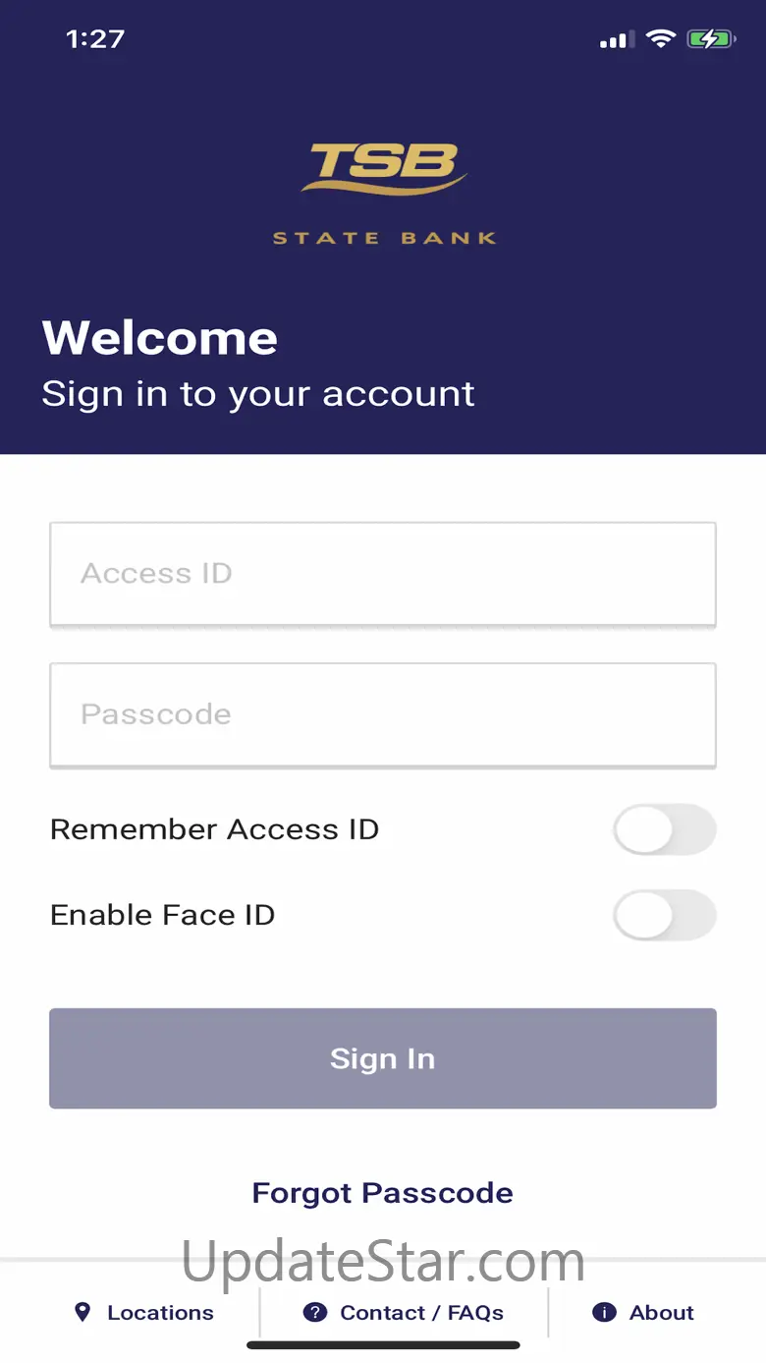The height and width of the screenshot is (1363, 766).
Task: Focus the Access ID input field
Action: pos(383,574)
